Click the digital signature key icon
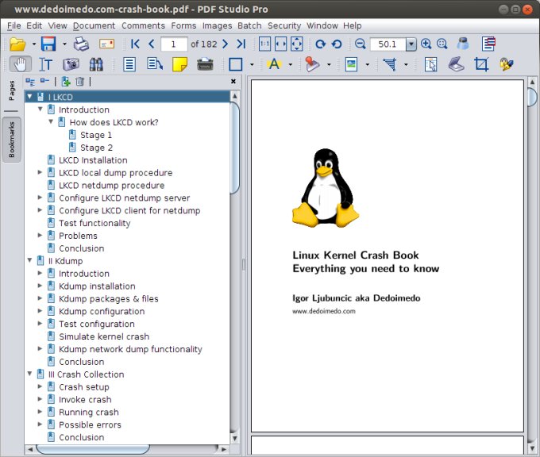540x457 pixels. coord(507,64)
